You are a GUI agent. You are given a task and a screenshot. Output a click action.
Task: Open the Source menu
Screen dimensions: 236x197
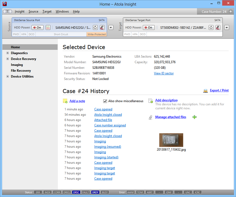point(33,12)
